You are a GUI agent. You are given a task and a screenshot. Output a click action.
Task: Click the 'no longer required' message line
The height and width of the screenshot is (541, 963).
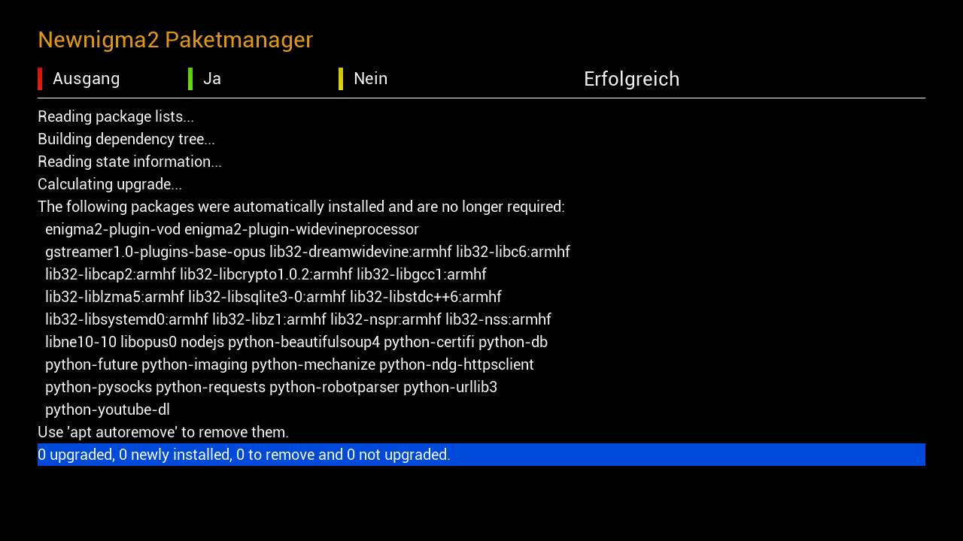(301, 207)
